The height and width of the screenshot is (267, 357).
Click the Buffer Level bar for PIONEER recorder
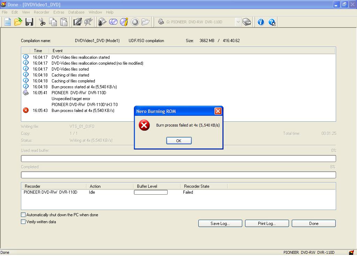151,192
